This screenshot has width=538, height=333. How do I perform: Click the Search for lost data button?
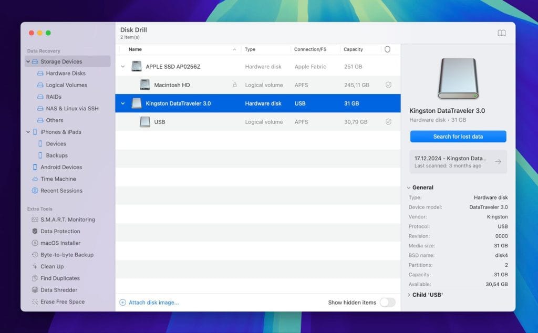[458, 137]
